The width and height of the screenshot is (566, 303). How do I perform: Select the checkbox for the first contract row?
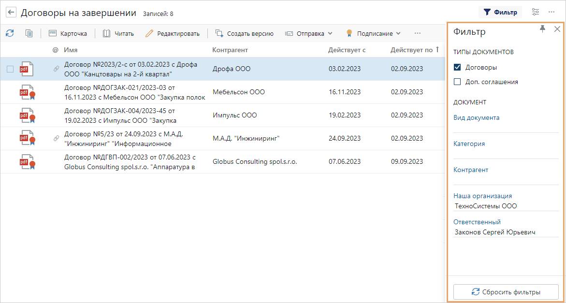pos(10,69)
